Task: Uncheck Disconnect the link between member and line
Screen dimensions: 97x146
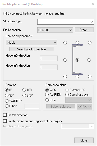Action: (5, 13)
